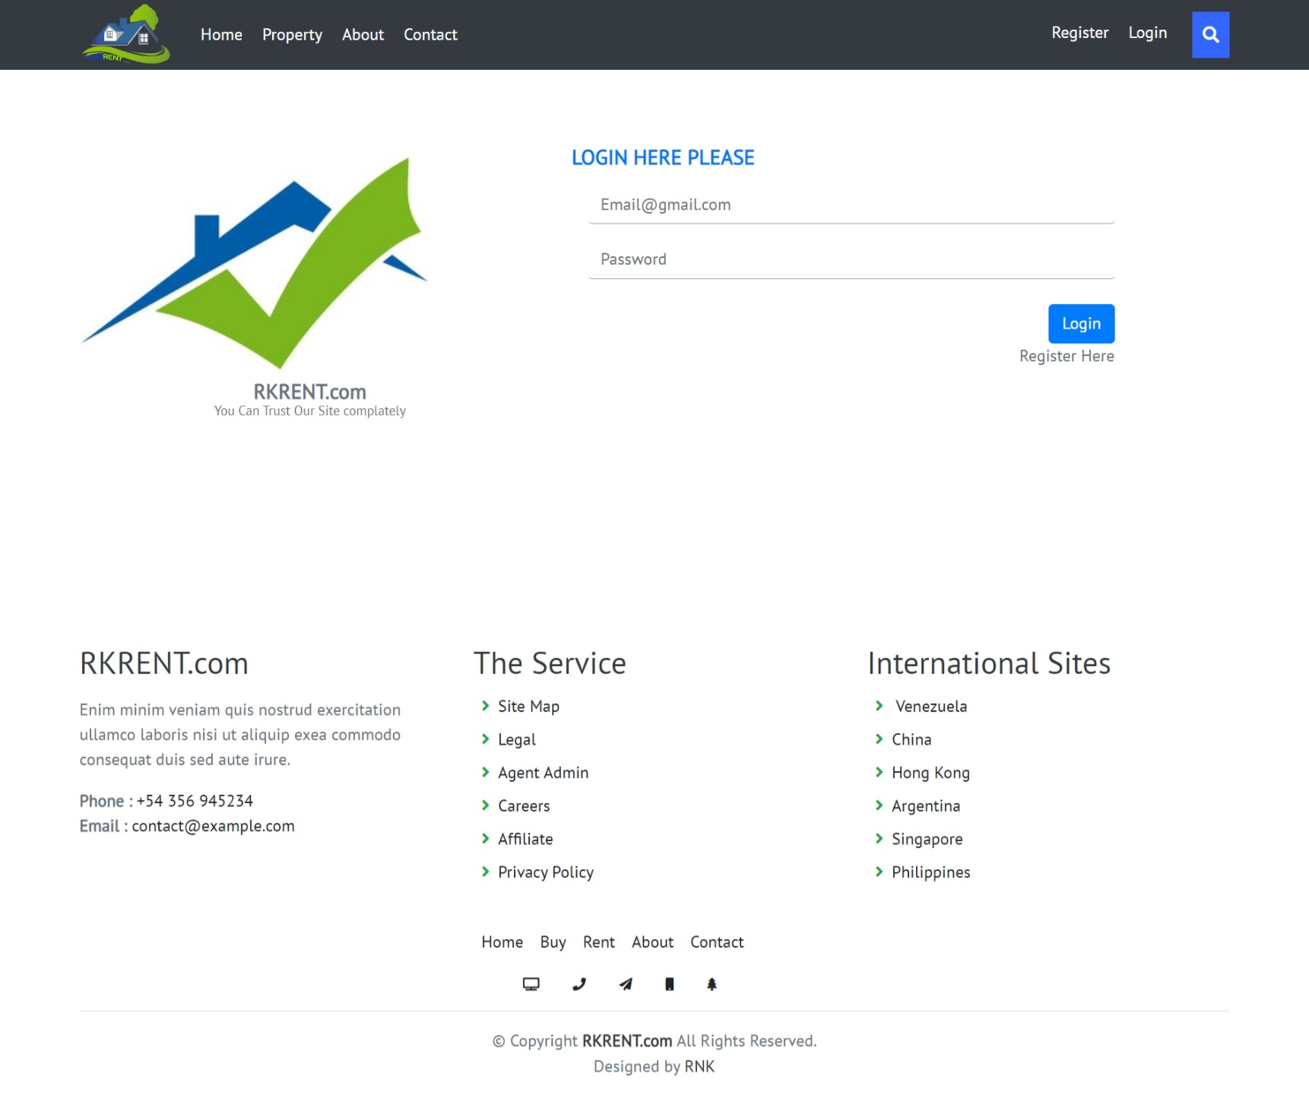Open the Property menu item
Viewport: 1309px width, 1095px height.
click(x=292, y=34)
